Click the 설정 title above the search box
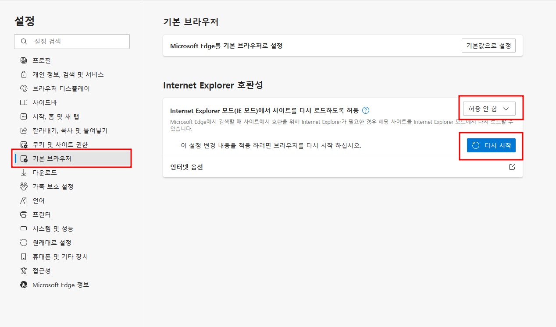 pos(25,21)
